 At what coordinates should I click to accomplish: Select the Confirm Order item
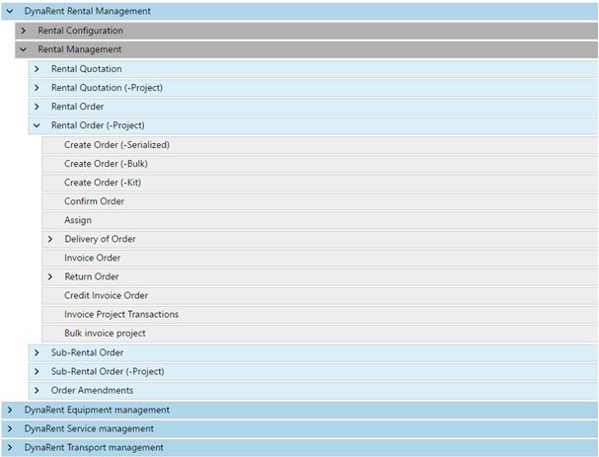pyautogui.click(x=94, y=201)
